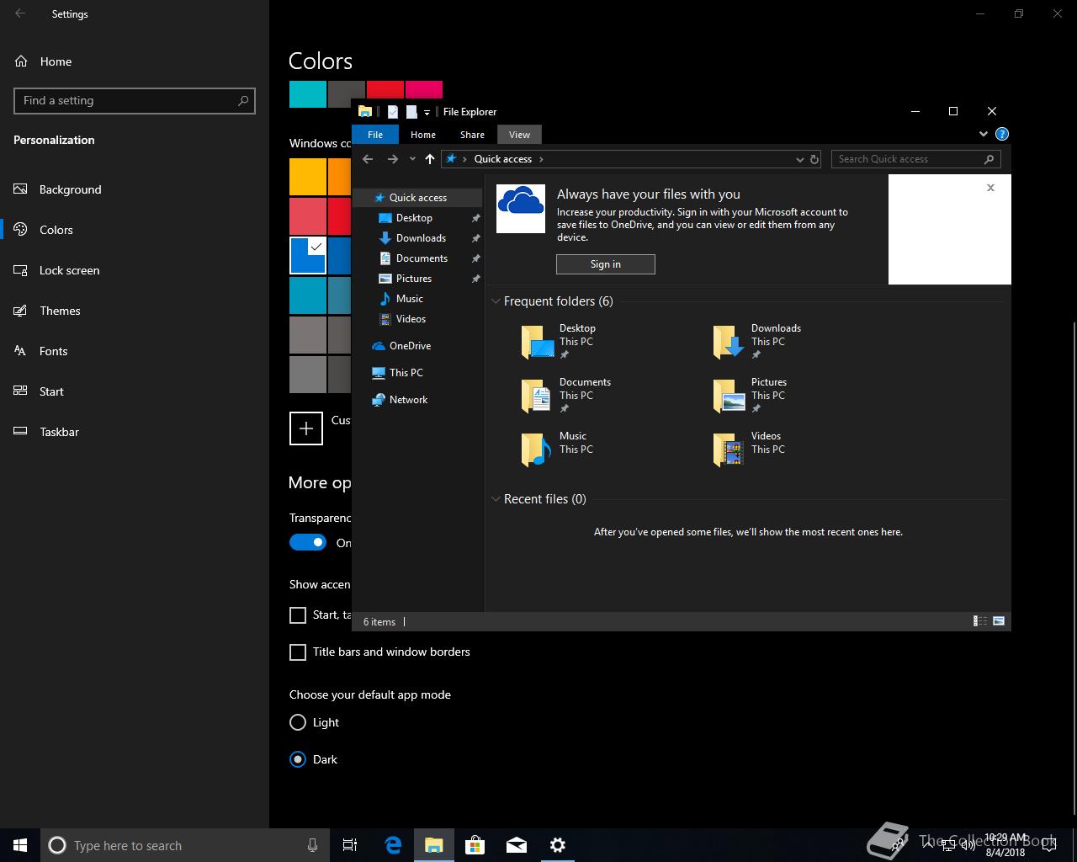Go up one level with the up arrow
This screenshot has height=862, width=1077.
pyautogui.click(x=430, y=159)
